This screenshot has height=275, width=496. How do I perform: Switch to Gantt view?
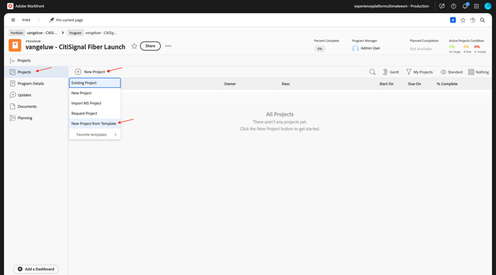pyautogui.click(x=391, y=72)
